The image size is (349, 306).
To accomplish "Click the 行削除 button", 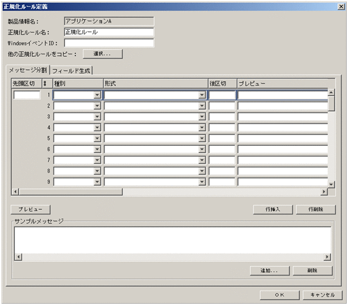I will (x=316, y=209).
